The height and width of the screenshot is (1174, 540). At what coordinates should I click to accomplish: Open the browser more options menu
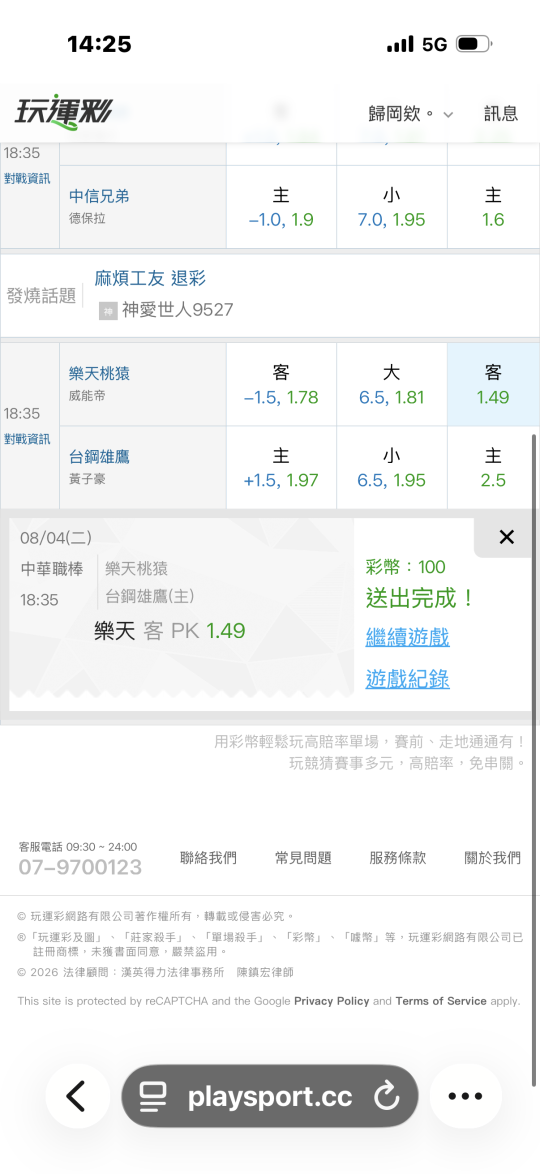coord(465,1096)
